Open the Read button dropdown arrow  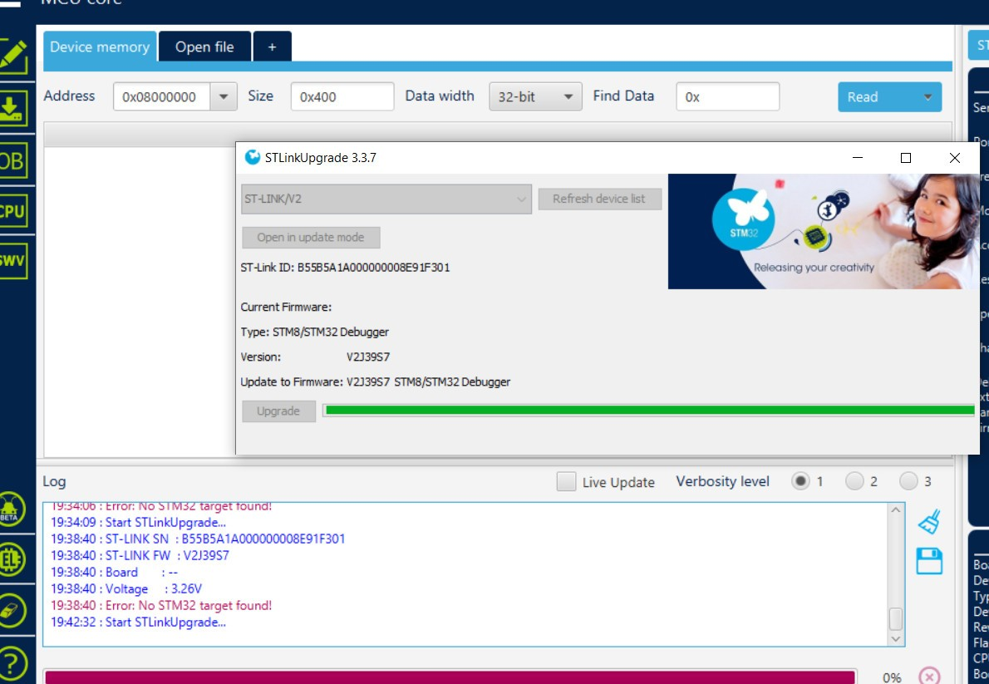click(x=929, y=96)
